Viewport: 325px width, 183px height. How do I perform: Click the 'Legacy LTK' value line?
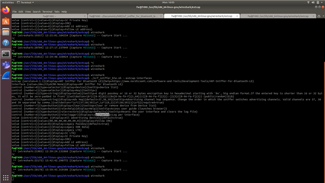tap(47, 130)
